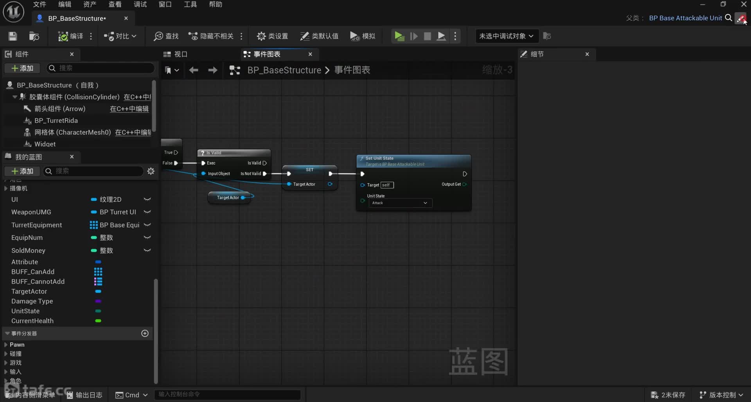
Task: Open BP Base Attackable Unit parent class link
Action: pyautogui.click(x=685, y=18)
